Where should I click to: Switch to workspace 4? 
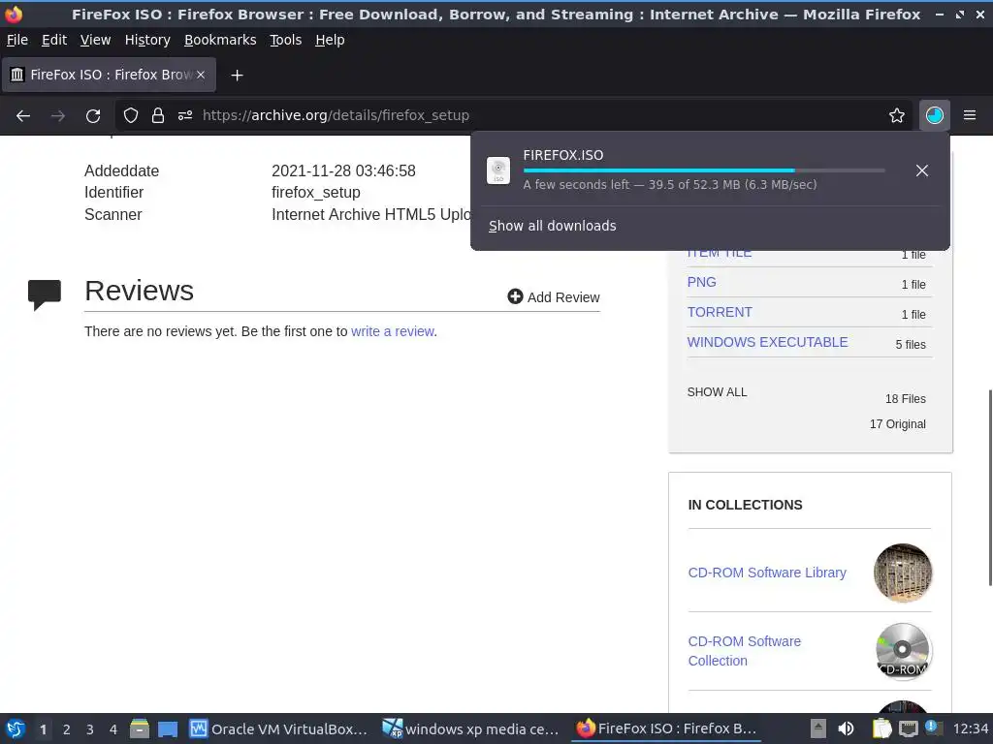[x=113, y=729]
